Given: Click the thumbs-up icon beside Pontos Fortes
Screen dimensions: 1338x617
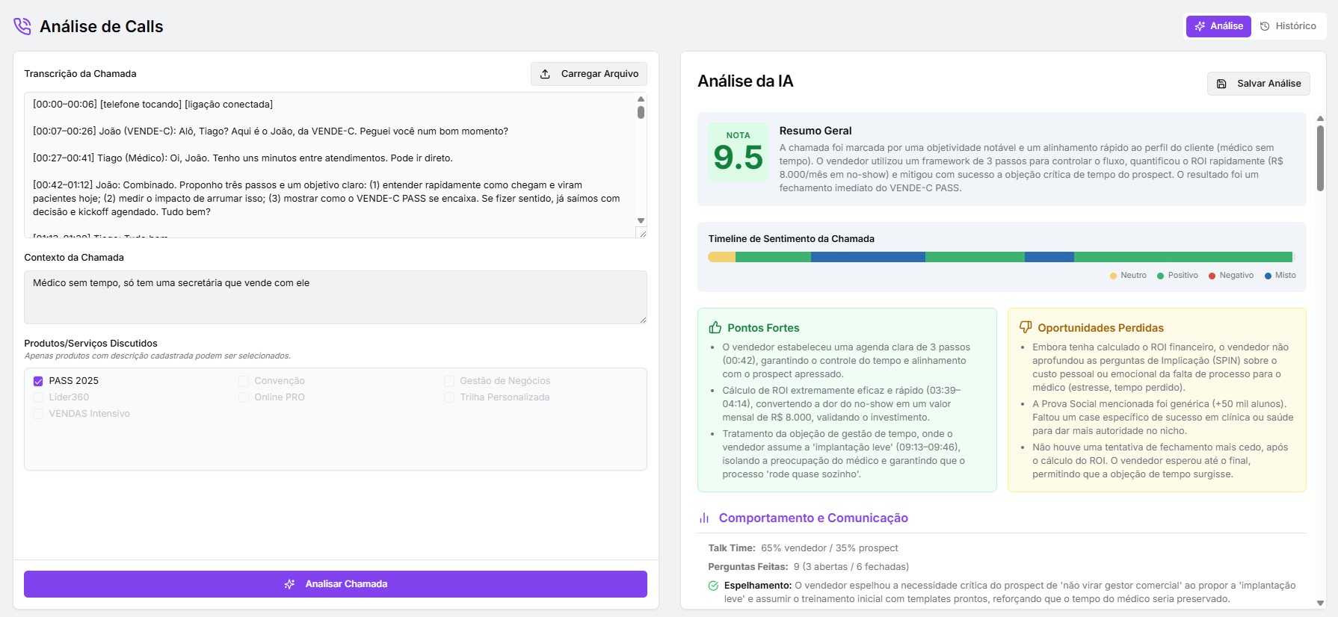Looking at the screenshot, I should click(715, 328).
